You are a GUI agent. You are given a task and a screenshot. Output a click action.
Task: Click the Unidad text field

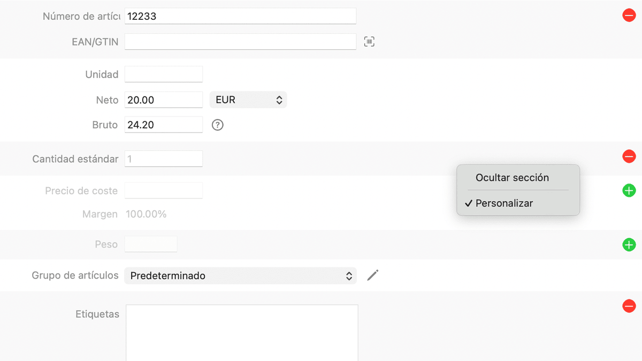coord(164,74)
